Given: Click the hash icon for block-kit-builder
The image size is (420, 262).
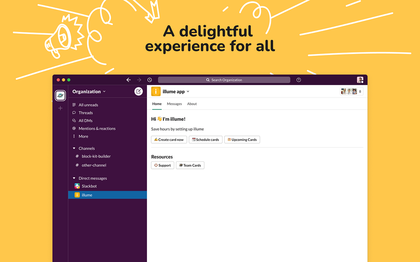Looking at the screenshot, I should (x=77, y=156).
